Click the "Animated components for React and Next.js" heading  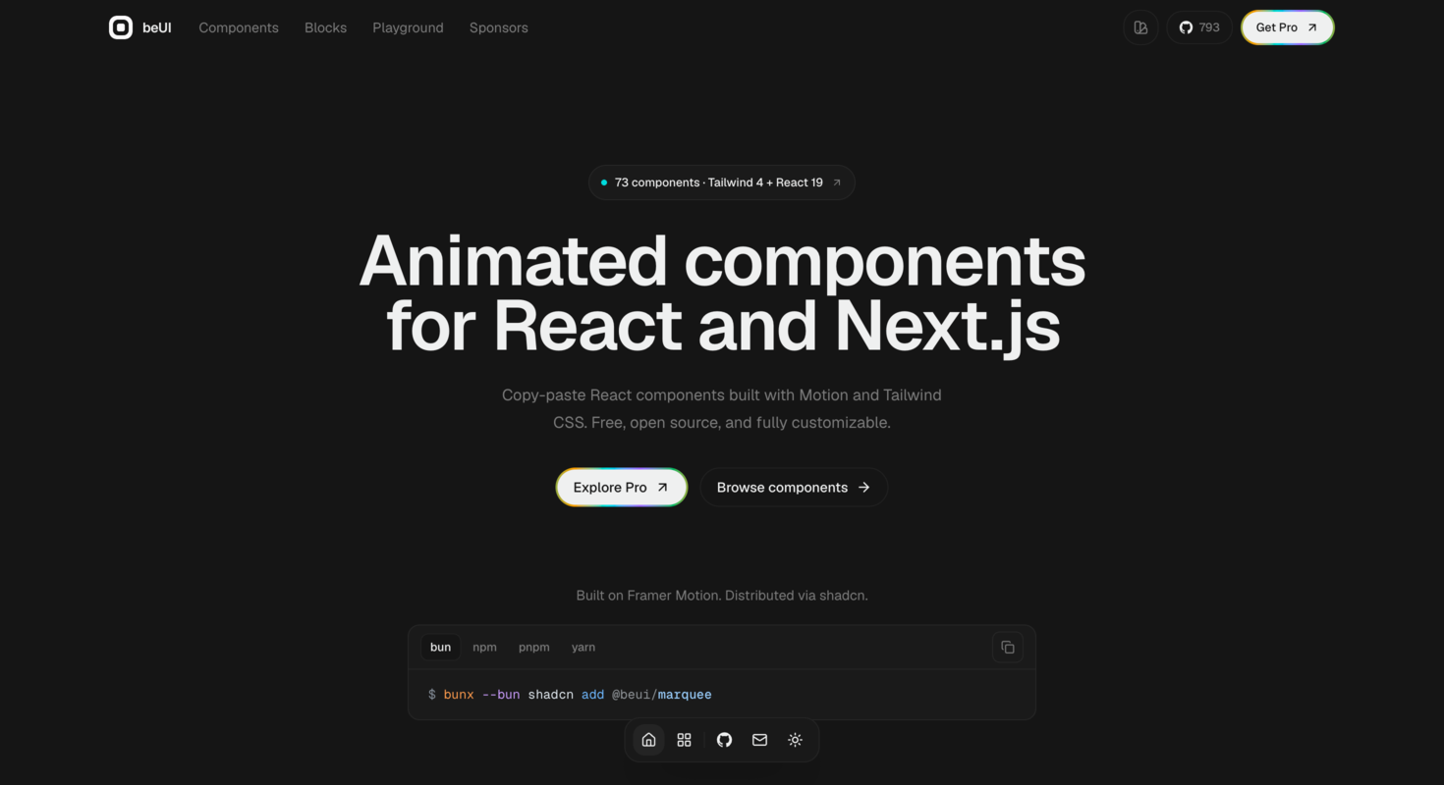pos(722,293)
